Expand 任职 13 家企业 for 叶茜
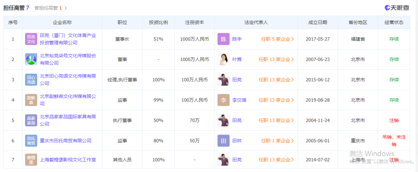Viewport: 418px width, 172px height. point(276,59)
